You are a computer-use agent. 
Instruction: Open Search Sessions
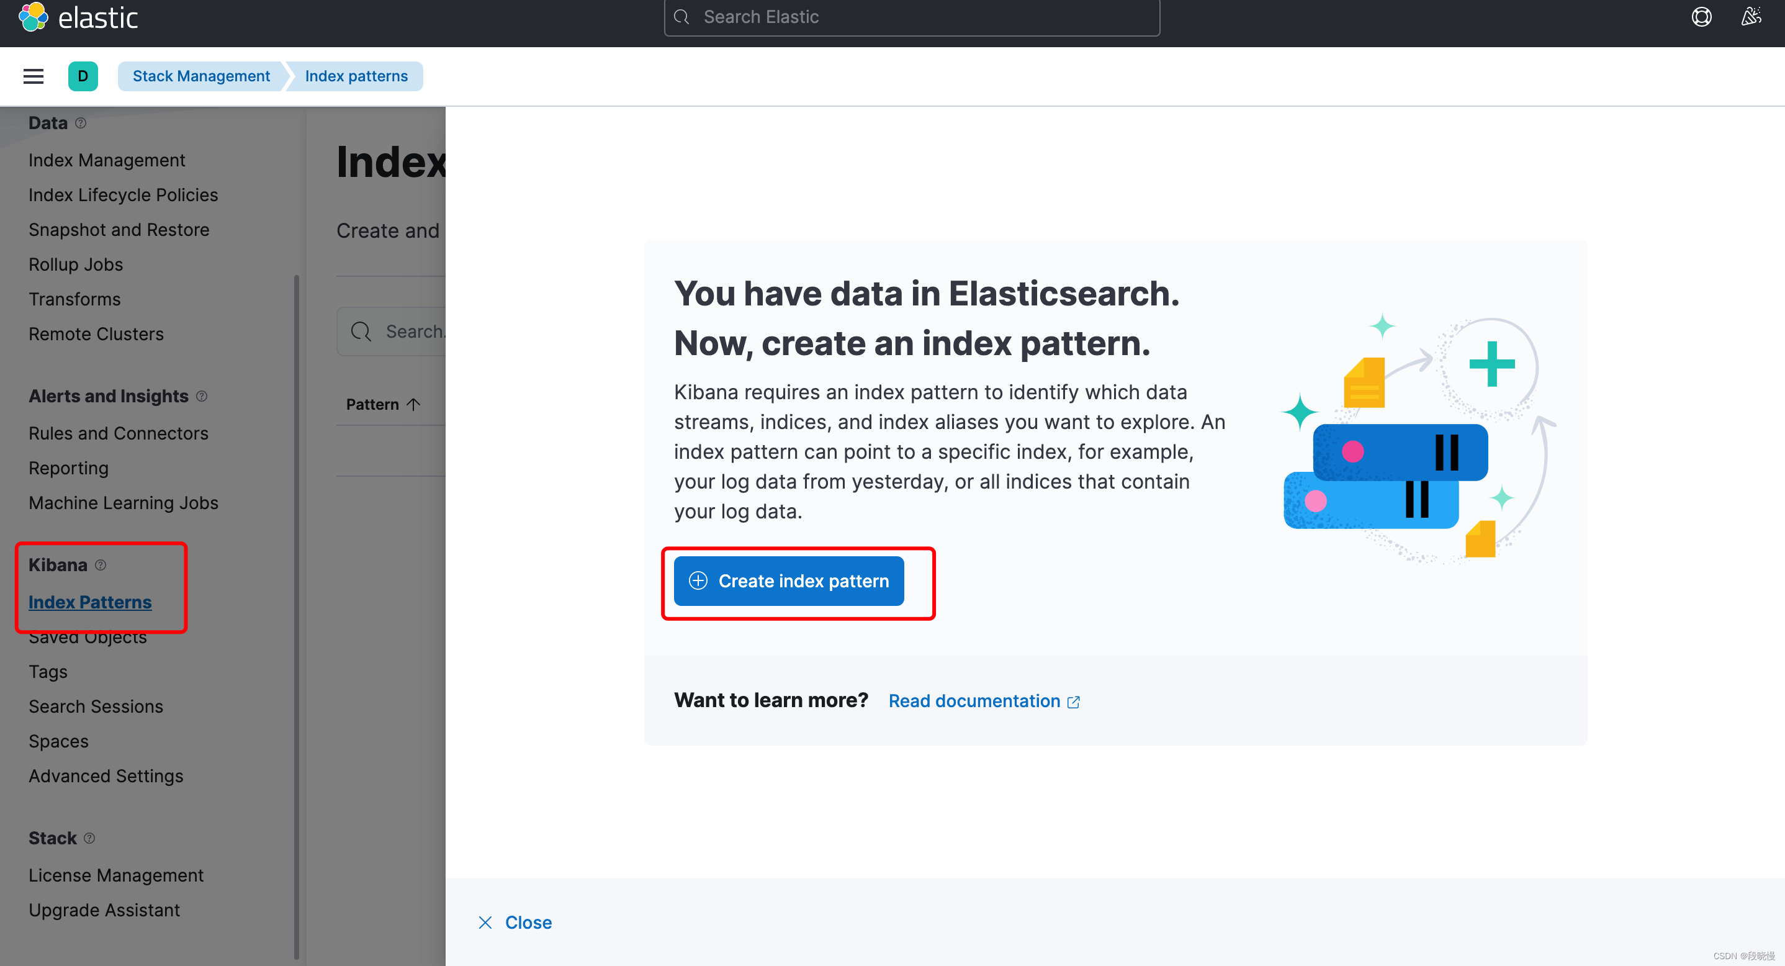click(96, 706)
